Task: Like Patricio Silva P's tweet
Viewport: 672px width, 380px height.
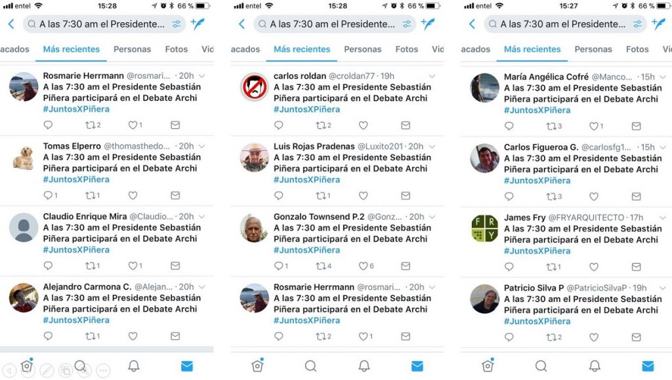Action: coord(593,337)
